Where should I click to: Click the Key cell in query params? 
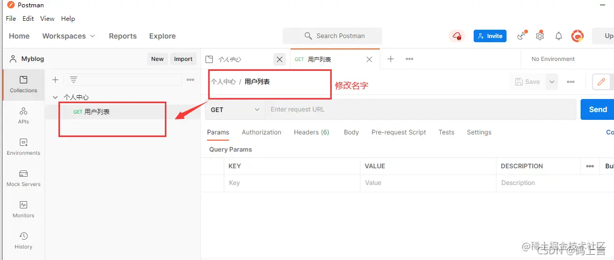[292, 183]
